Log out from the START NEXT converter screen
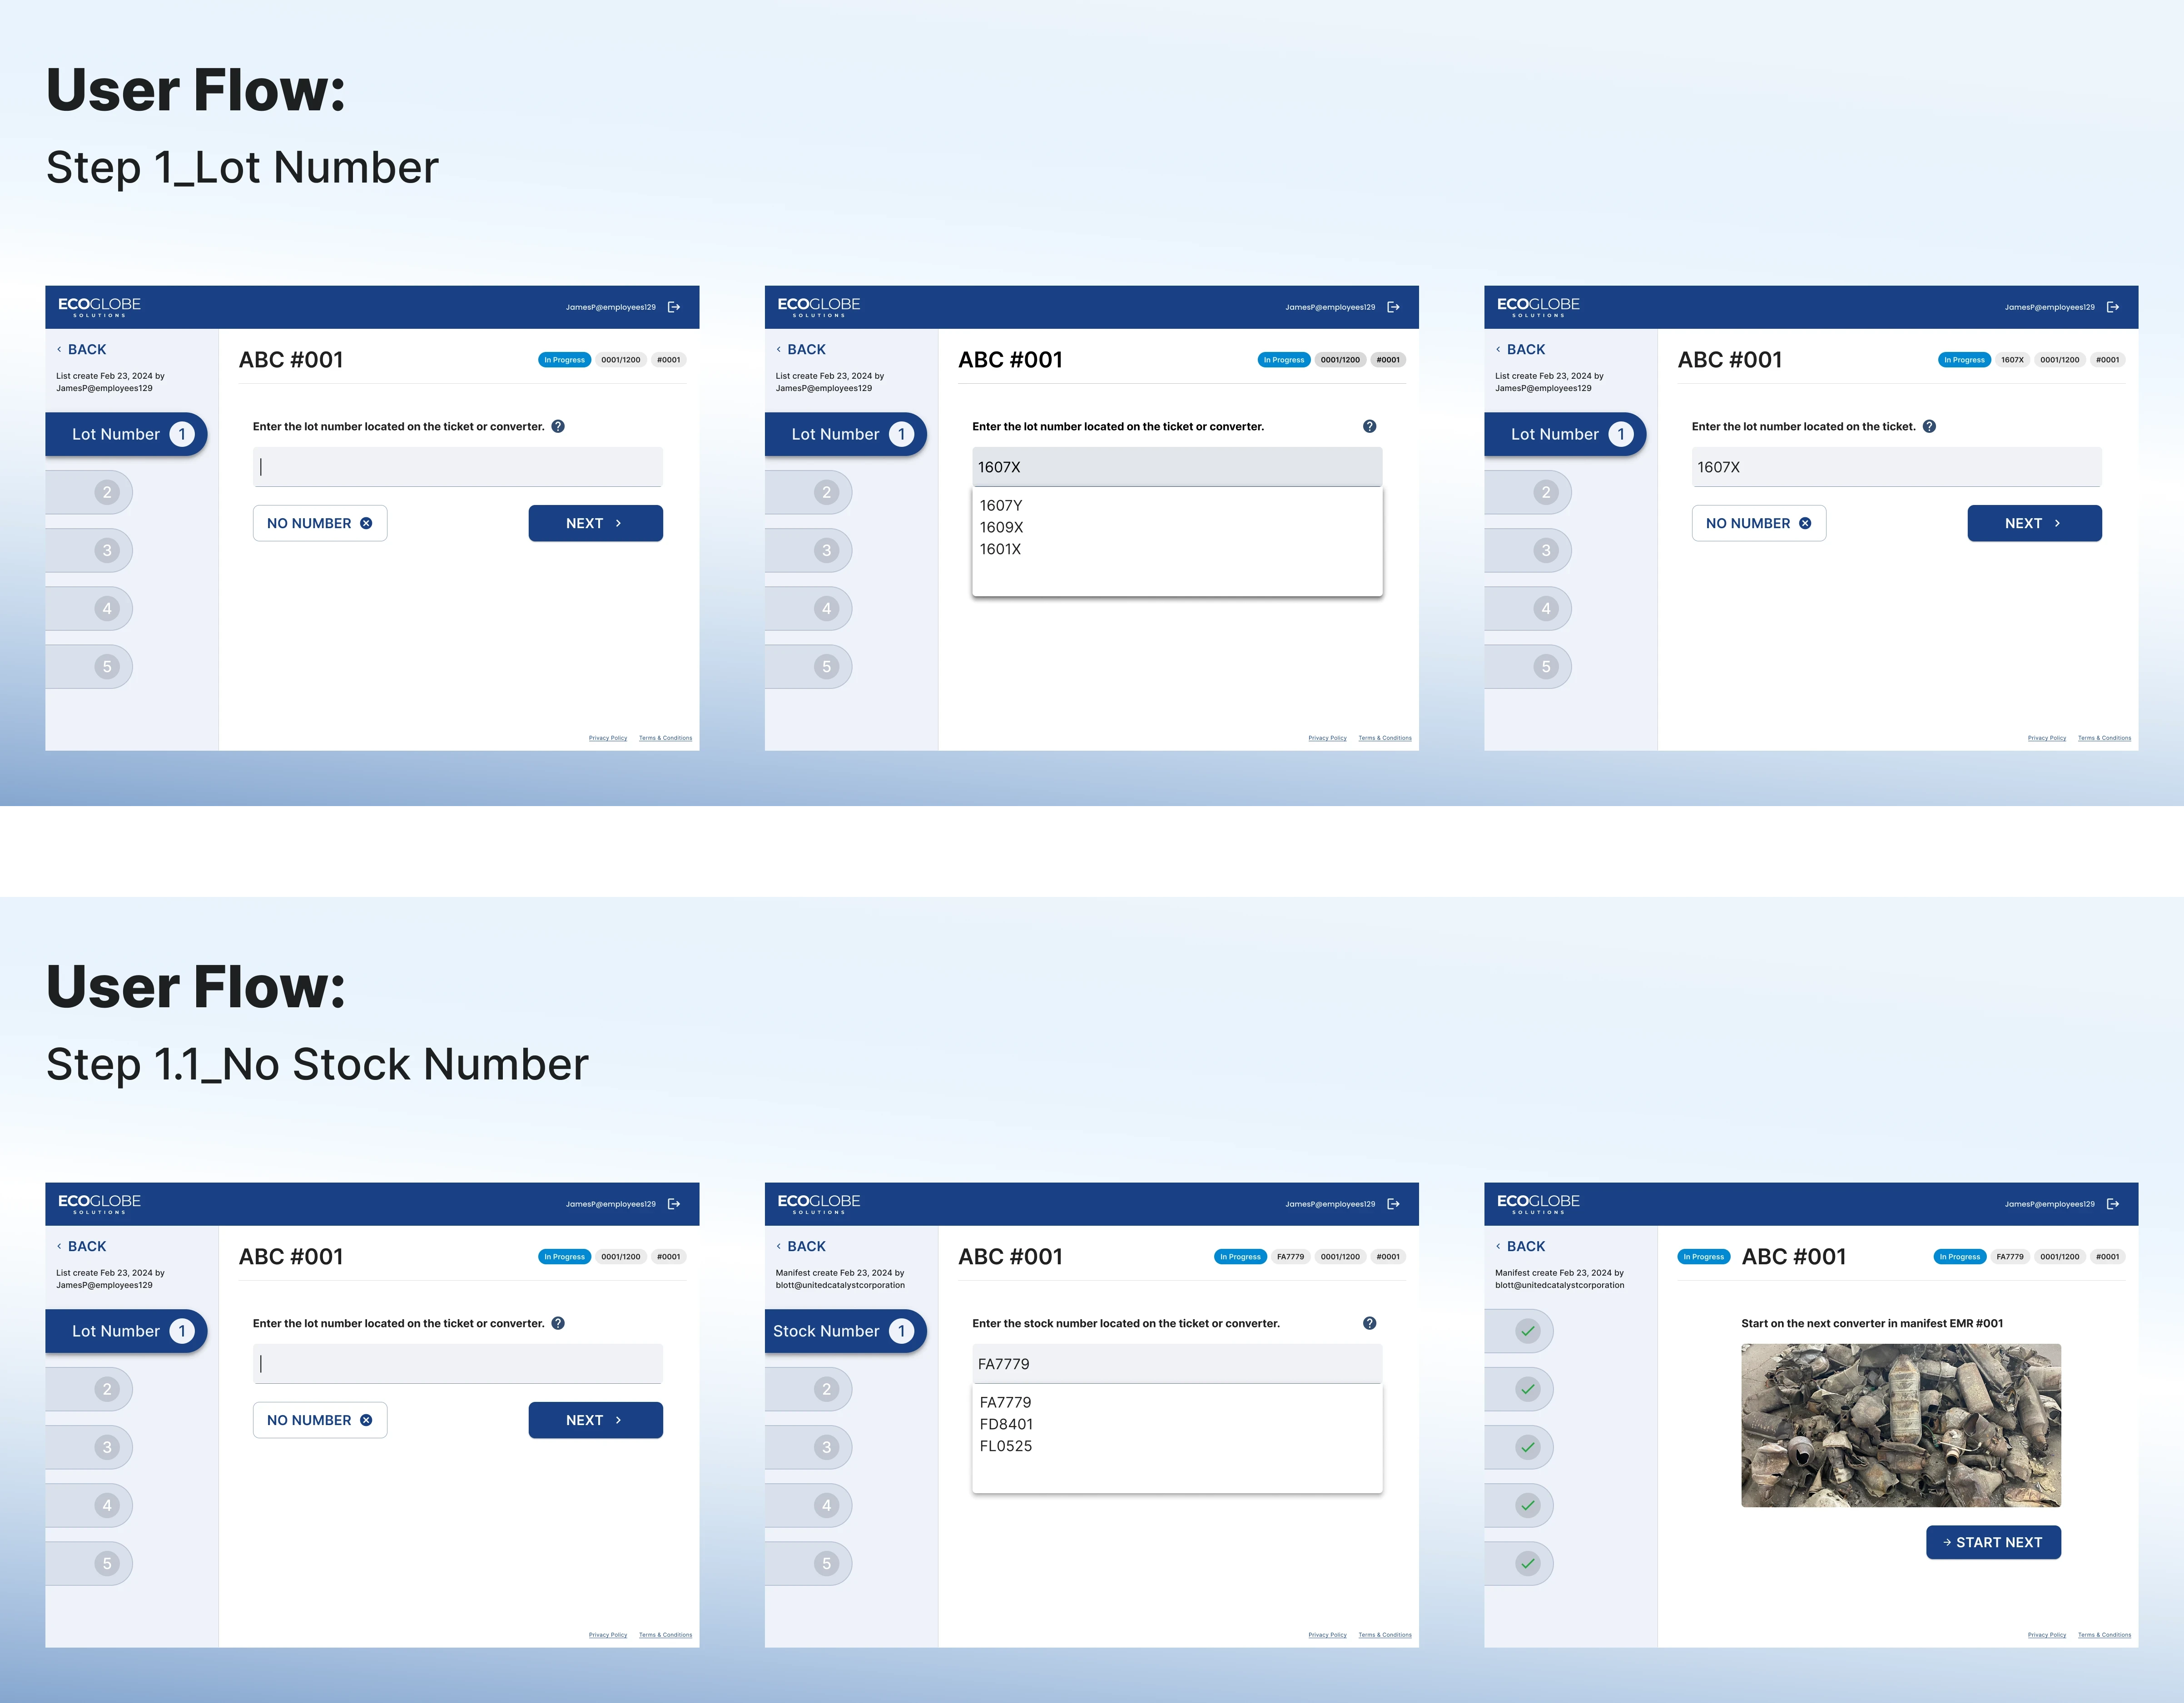2184x1703 pixels. coord(2113,1204)
